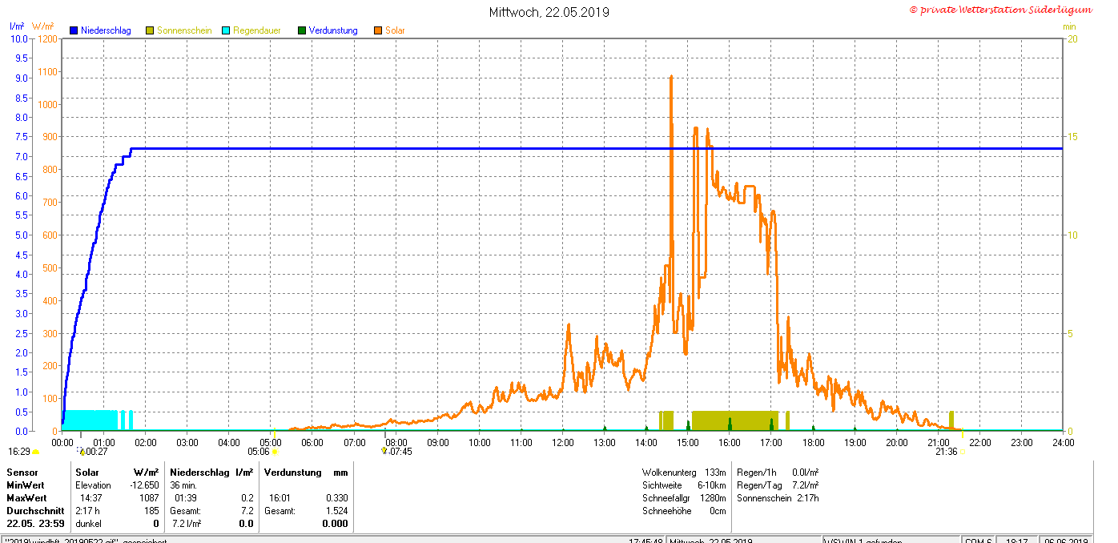Click the solar average value 185

coord(151,511)
